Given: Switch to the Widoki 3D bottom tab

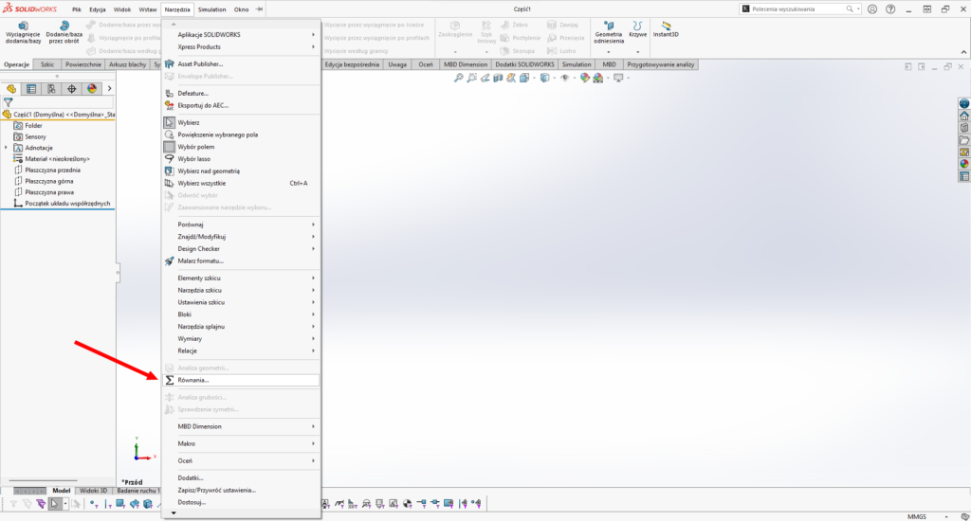Looking at the screenshot, I should [x=94, y=491].
